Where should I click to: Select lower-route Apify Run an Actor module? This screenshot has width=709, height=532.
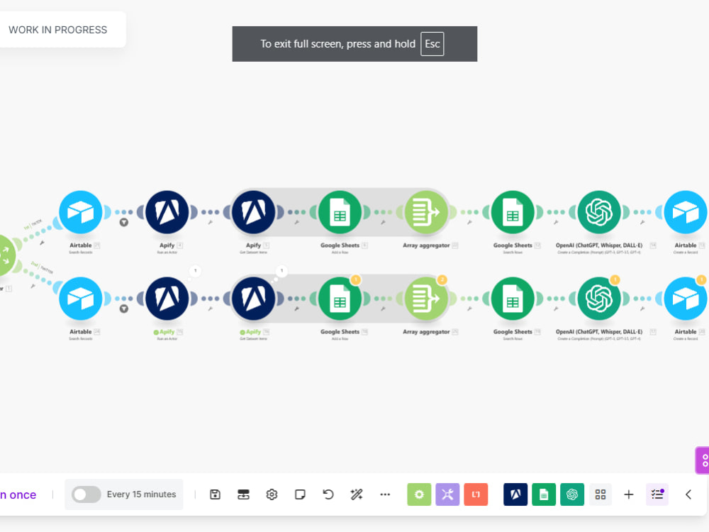pyautogui.click(x=167, y=299)
